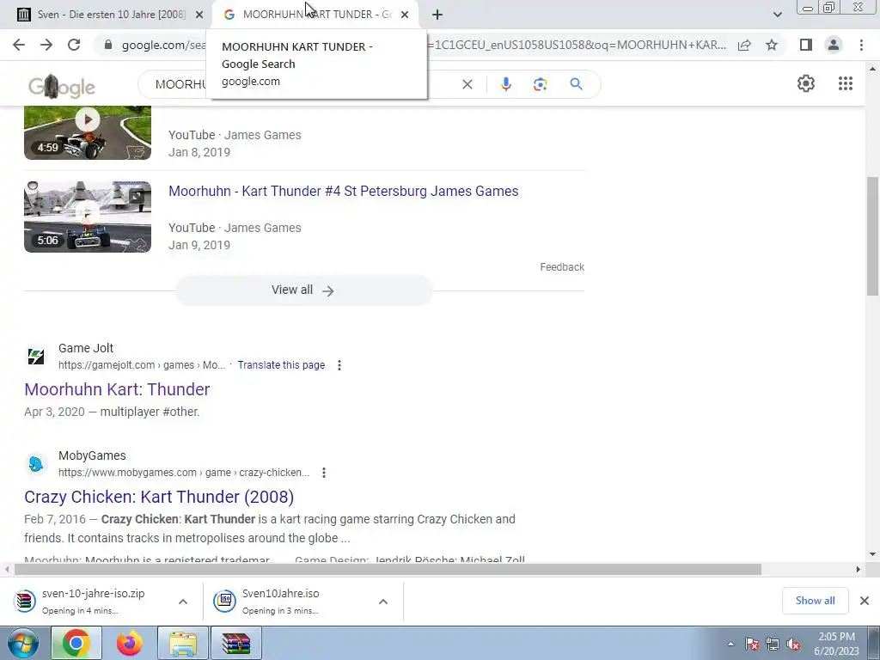Switch to Sven - Die ersten 10 Jahre tab
The width and height of the screenshot is (880, 660).
click(x=111, y=15)
